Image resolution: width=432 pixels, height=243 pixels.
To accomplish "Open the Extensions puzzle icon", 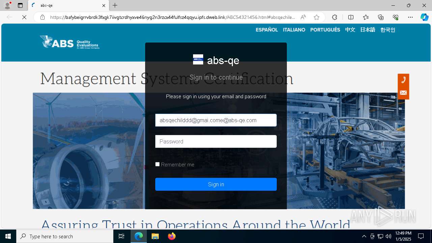I will pyautogui.click(x=334, y=17).
